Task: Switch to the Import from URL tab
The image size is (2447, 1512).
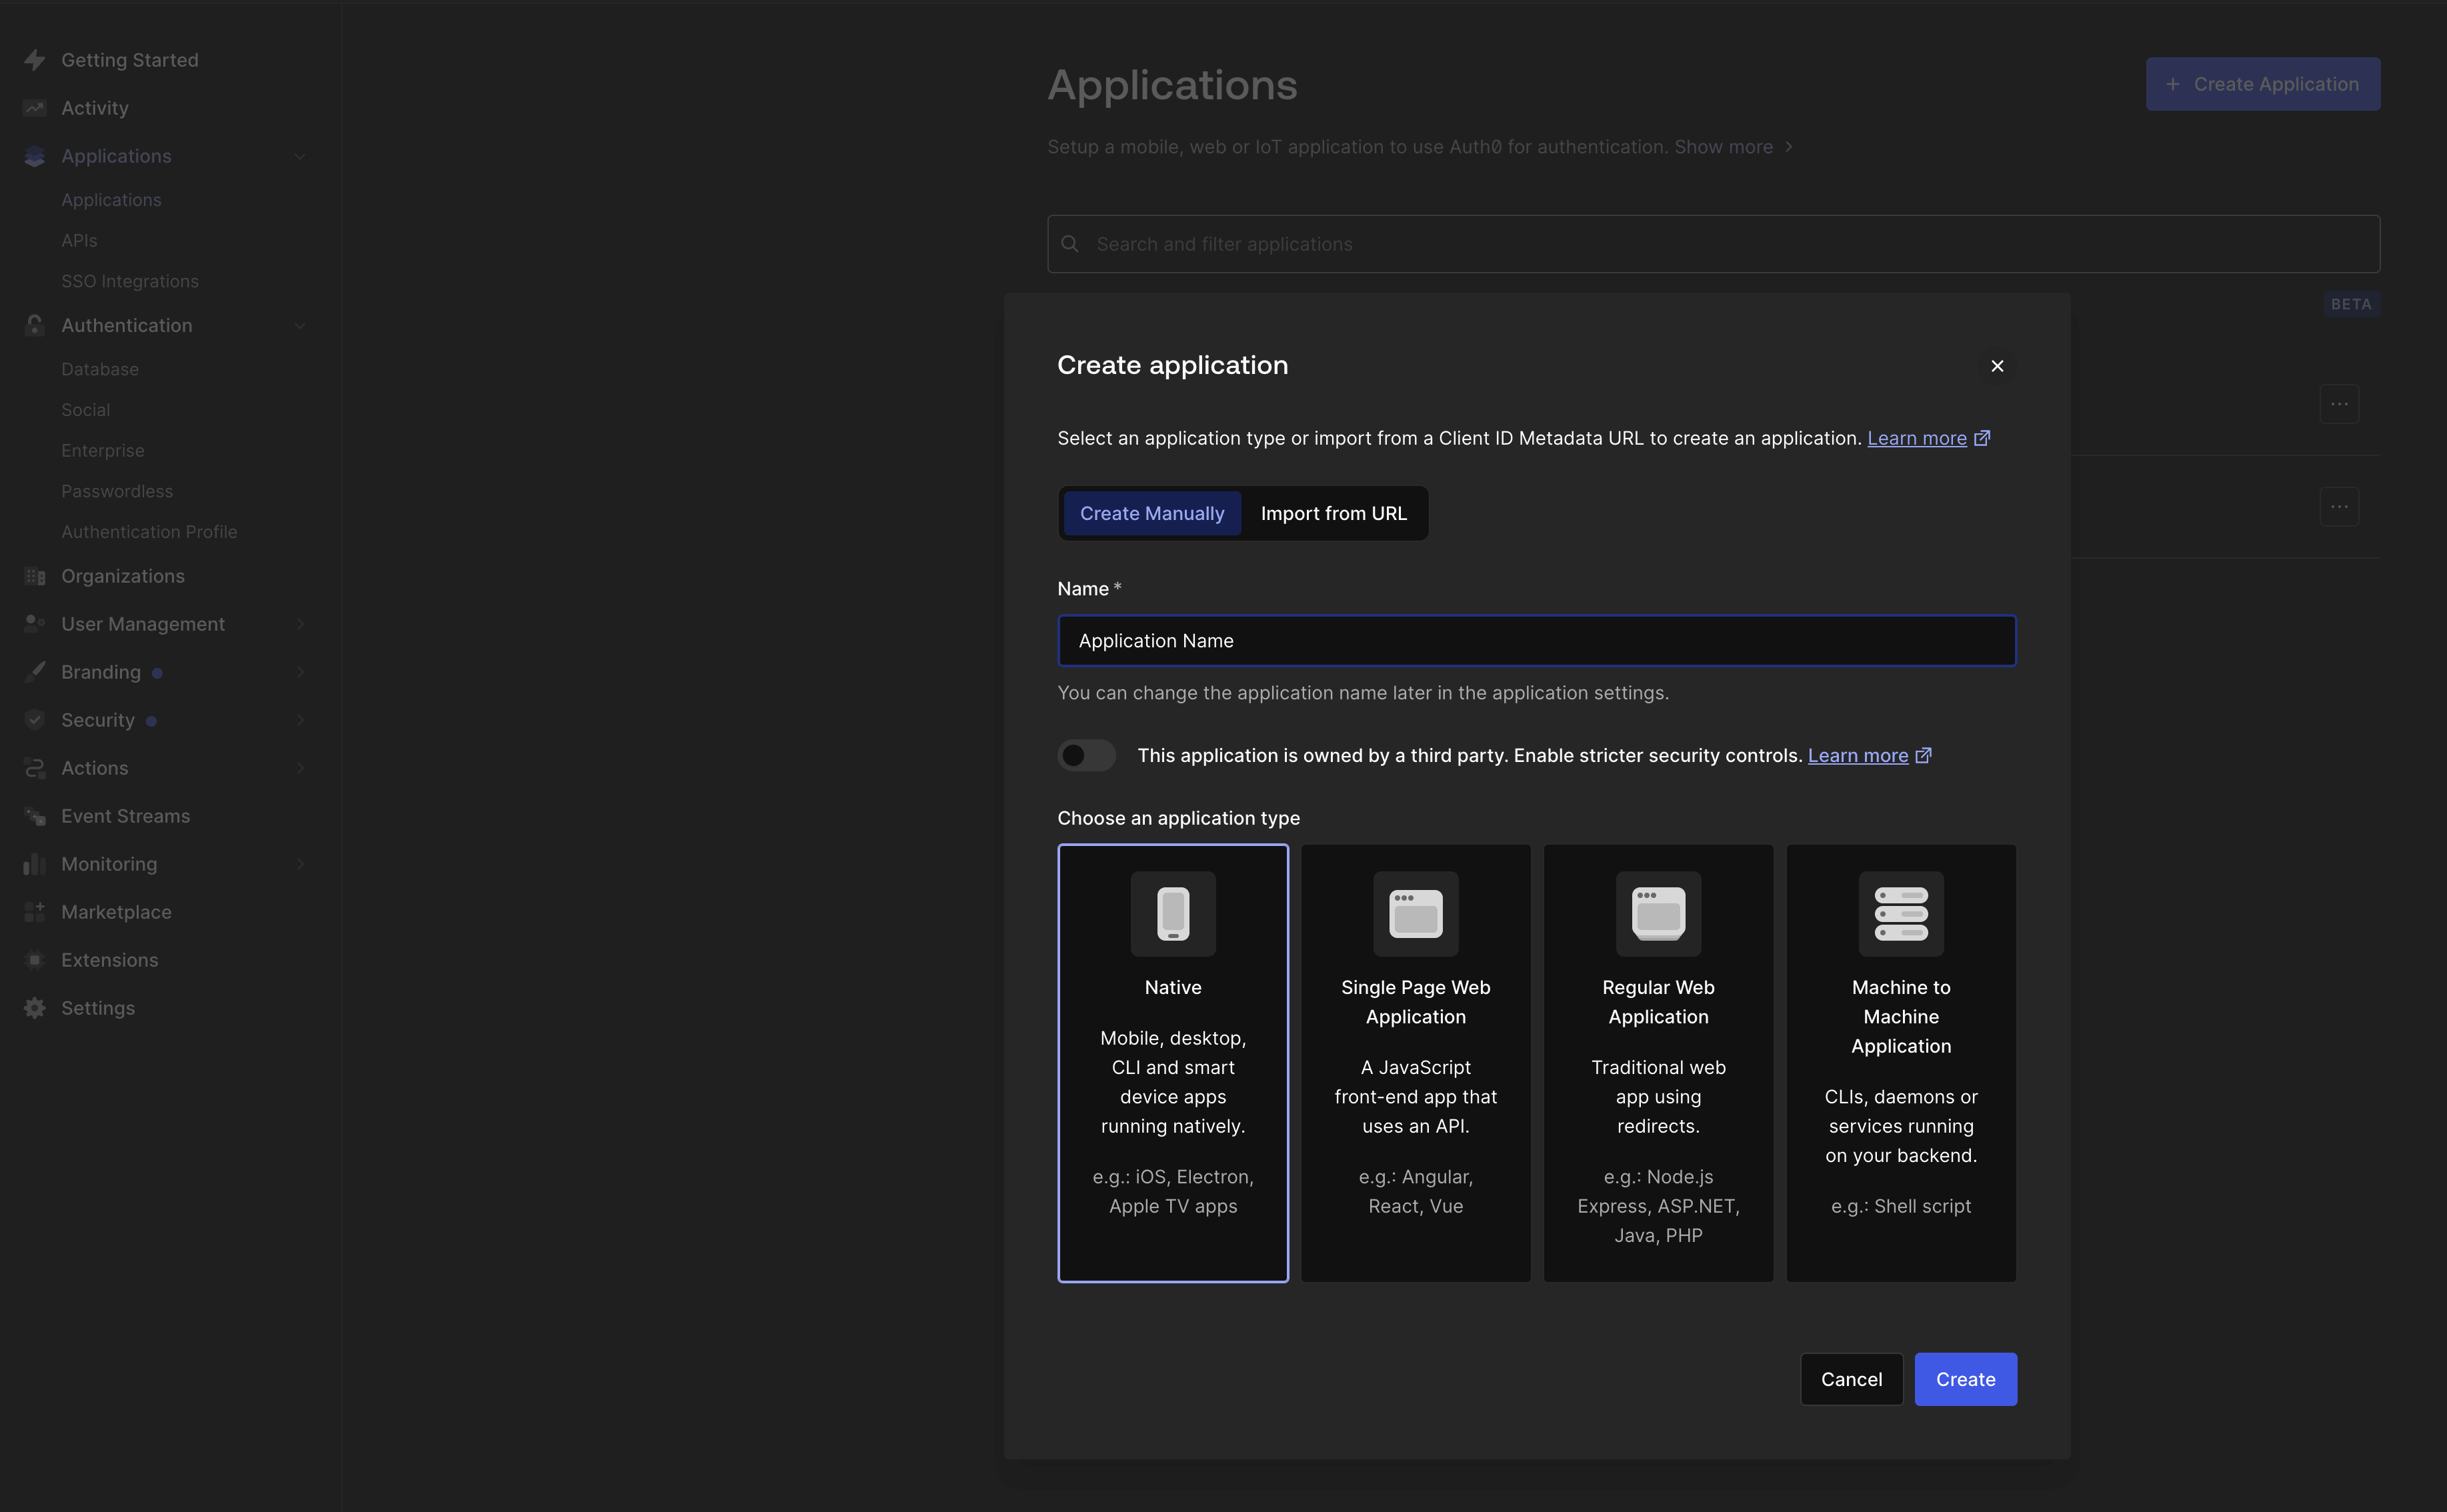Action: [1333, 513]
